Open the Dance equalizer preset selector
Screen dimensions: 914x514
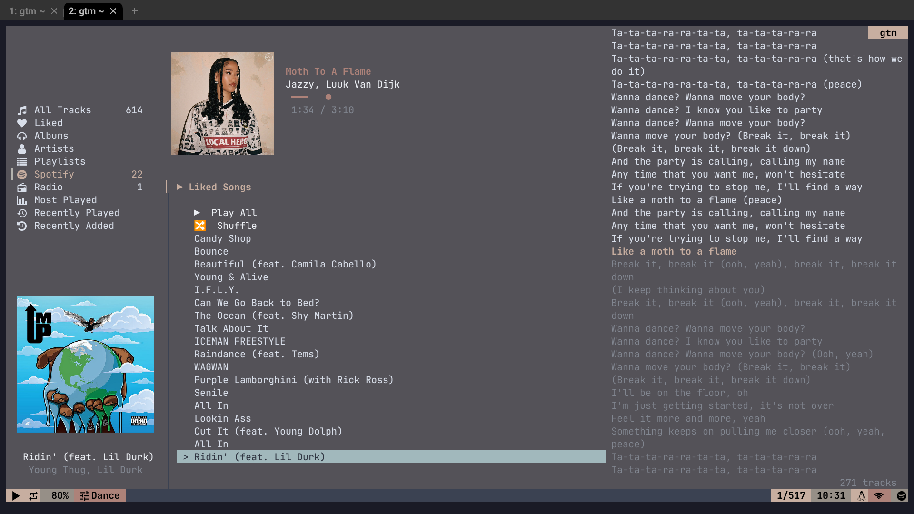[99, 495]
